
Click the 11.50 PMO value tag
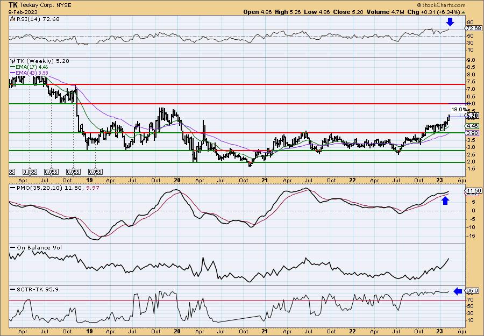(x=473, y=191)
